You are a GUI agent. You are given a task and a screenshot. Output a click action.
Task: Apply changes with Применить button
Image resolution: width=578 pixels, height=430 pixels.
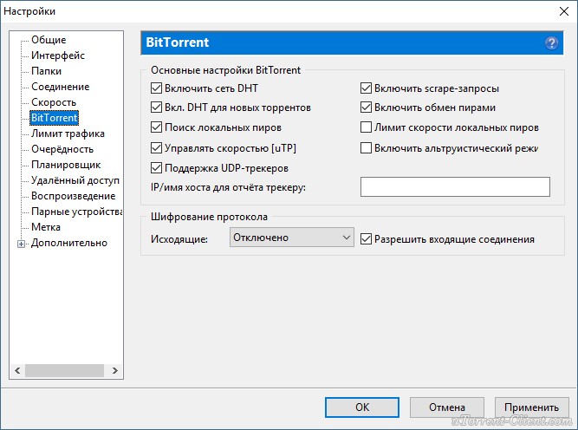pos(531,407)
